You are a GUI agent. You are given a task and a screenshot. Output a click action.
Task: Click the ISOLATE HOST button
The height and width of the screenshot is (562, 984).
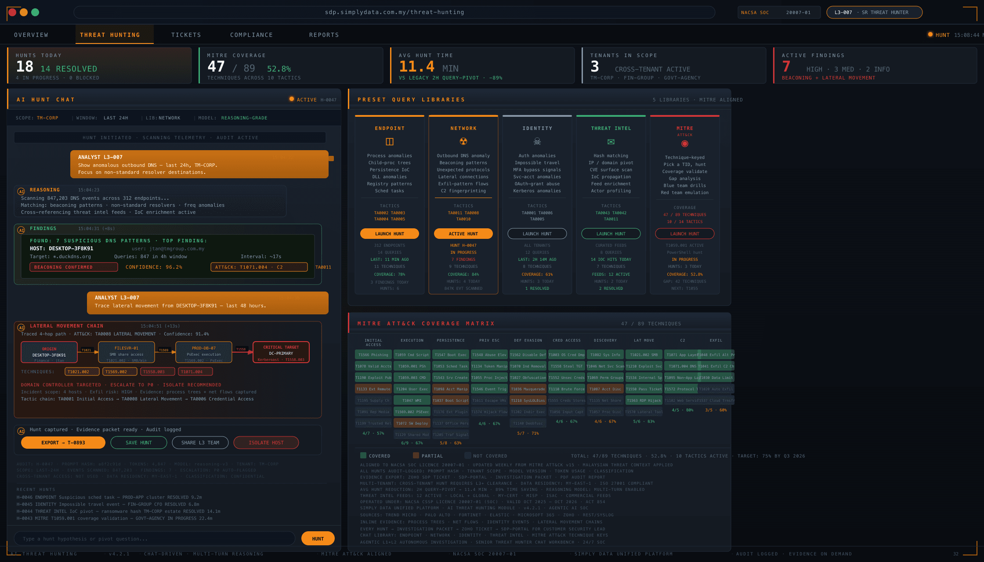[x=266, y=443]
